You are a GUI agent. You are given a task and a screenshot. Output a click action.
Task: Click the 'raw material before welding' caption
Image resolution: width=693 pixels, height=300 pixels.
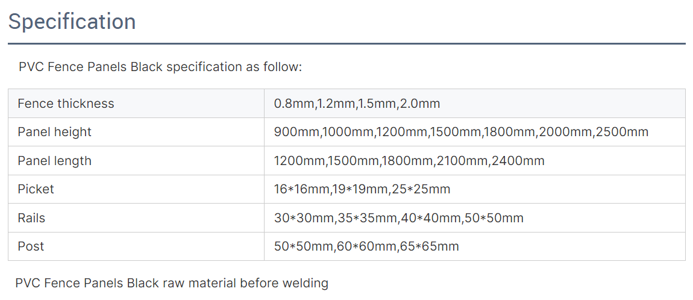(x=172, y=283)
